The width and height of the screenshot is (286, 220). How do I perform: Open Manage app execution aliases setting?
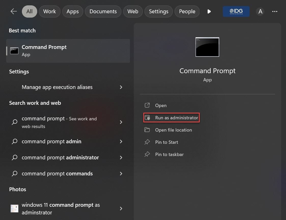pos(68,87)
